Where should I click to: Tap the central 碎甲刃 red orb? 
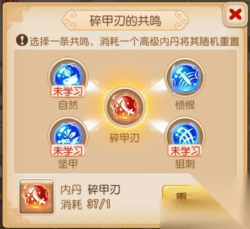coord(125,106)
